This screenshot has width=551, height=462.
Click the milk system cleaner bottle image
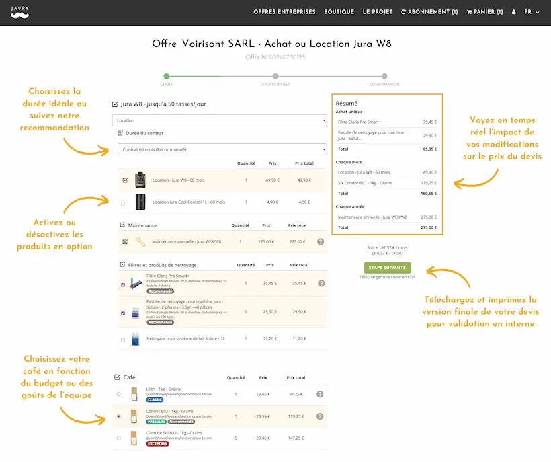[135, 338]
